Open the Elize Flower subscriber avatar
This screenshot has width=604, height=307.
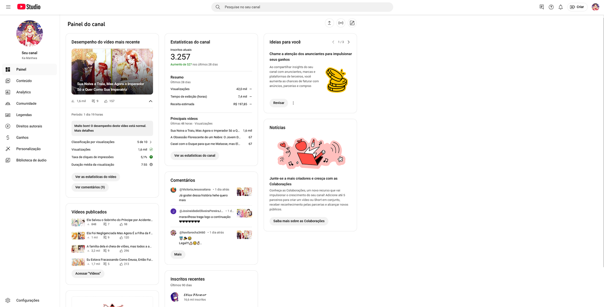coord(175,297)
